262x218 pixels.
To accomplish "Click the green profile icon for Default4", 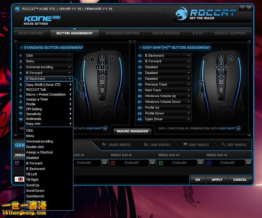I will coord(161,163).
